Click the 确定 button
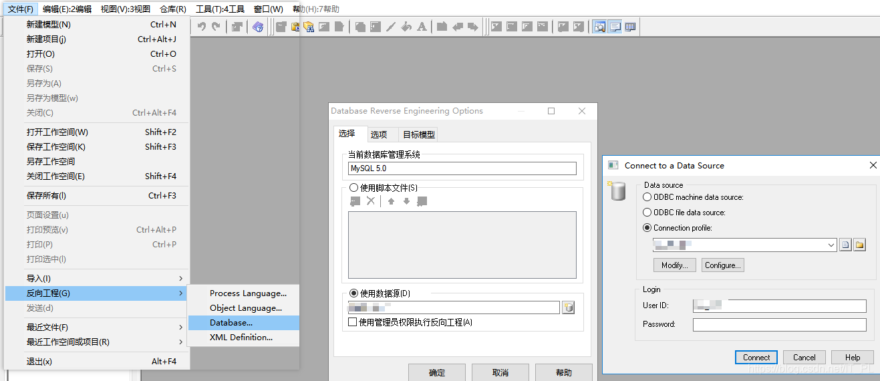 click(x=437, y=372)
